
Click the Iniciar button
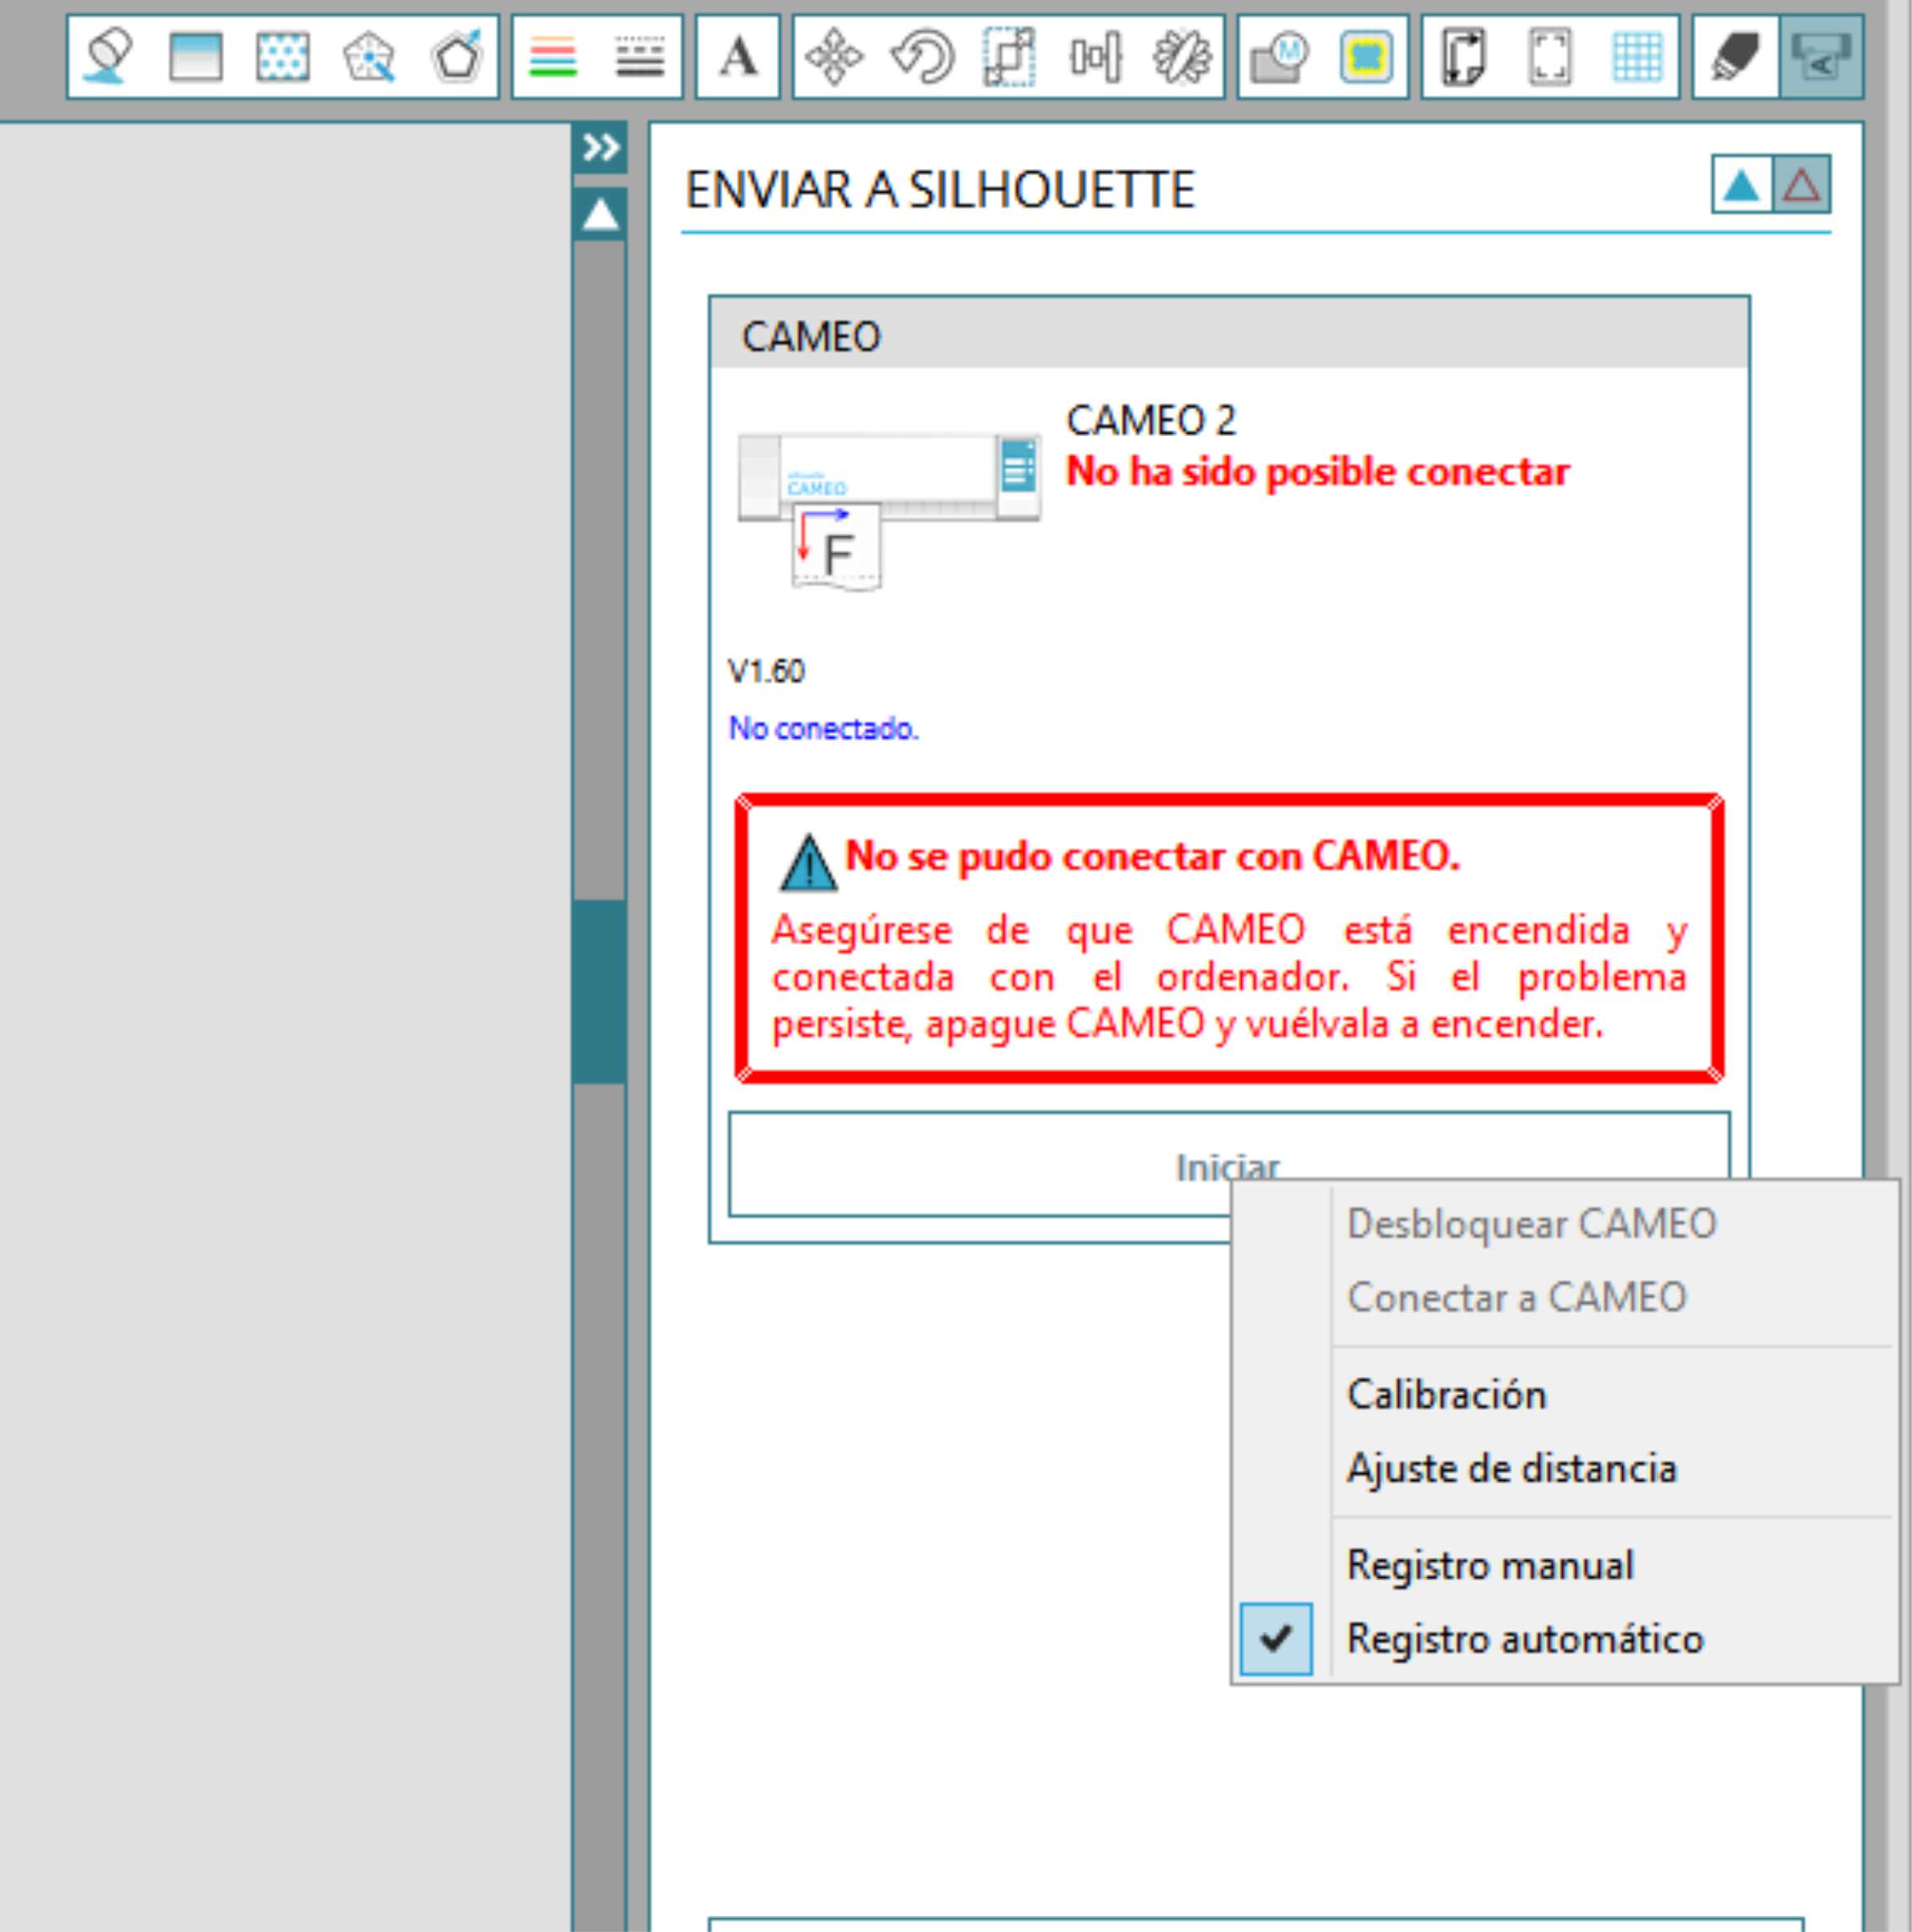pyautogui.click(x=1228, y=1164)
